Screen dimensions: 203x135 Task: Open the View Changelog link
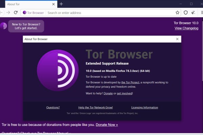186,28
